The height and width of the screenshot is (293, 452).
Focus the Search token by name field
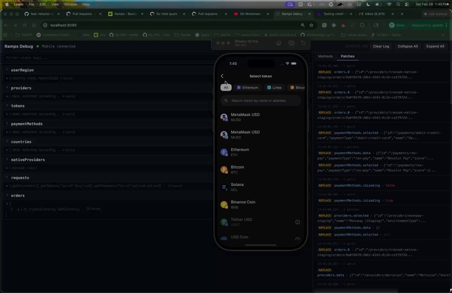261,101
